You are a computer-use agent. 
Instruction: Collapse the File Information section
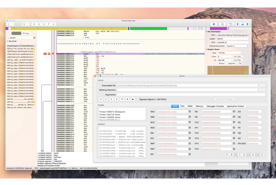click(x=206, y=32)
